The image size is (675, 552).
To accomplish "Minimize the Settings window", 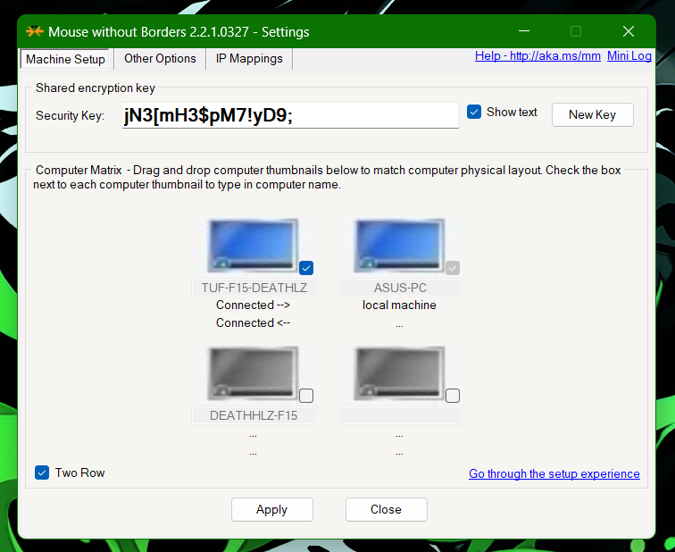I will point(524,31).
